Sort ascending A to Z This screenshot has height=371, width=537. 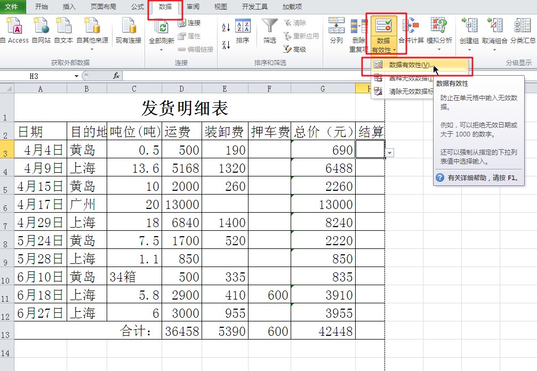226,27
